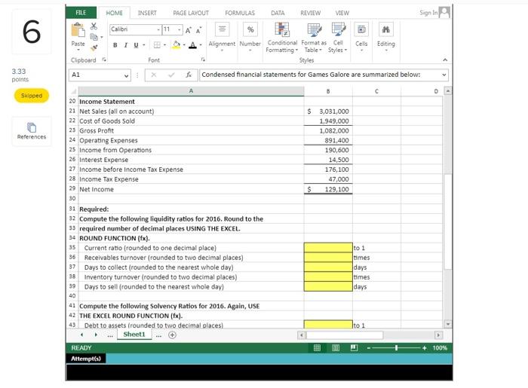Switch to the FORMULAS tab
The width and height of the screenshot is (528, 388).
240,13
